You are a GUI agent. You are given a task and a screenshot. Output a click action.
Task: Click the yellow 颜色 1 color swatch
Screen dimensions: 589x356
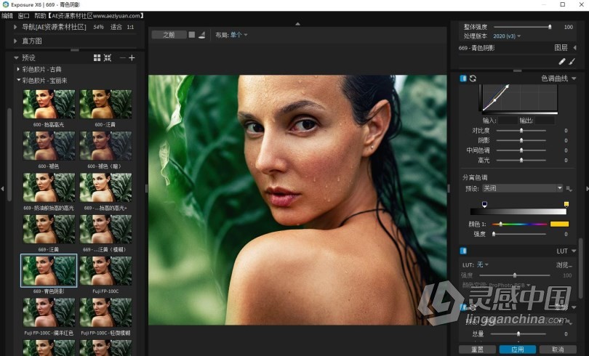click(559, 224)
